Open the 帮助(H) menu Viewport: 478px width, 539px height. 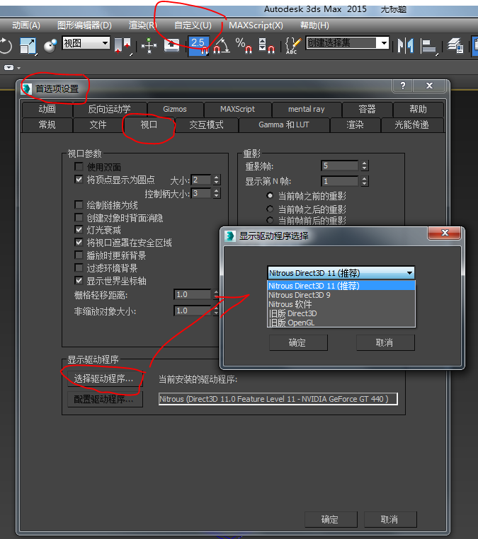[314, 25]
